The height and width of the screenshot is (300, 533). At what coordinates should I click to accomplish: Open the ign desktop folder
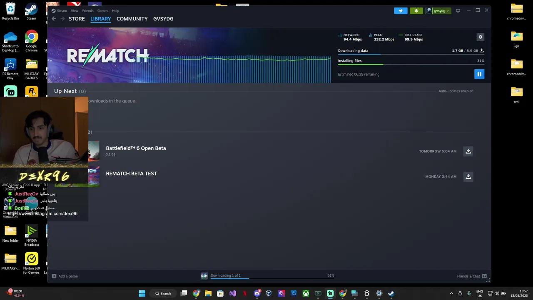point(517,40)
